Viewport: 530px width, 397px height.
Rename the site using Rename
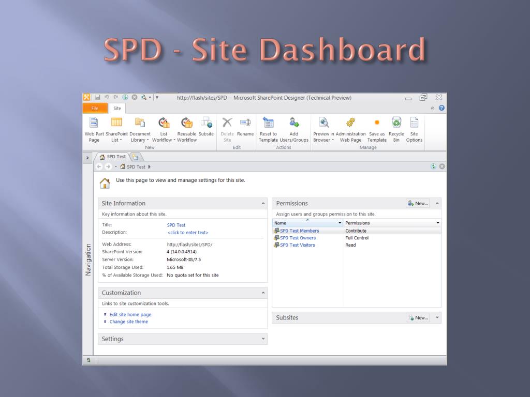click(245, 127)
